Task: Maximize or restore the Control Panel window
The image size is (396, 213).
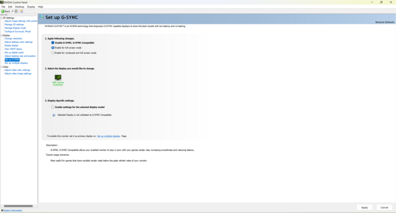Action: 381,2
